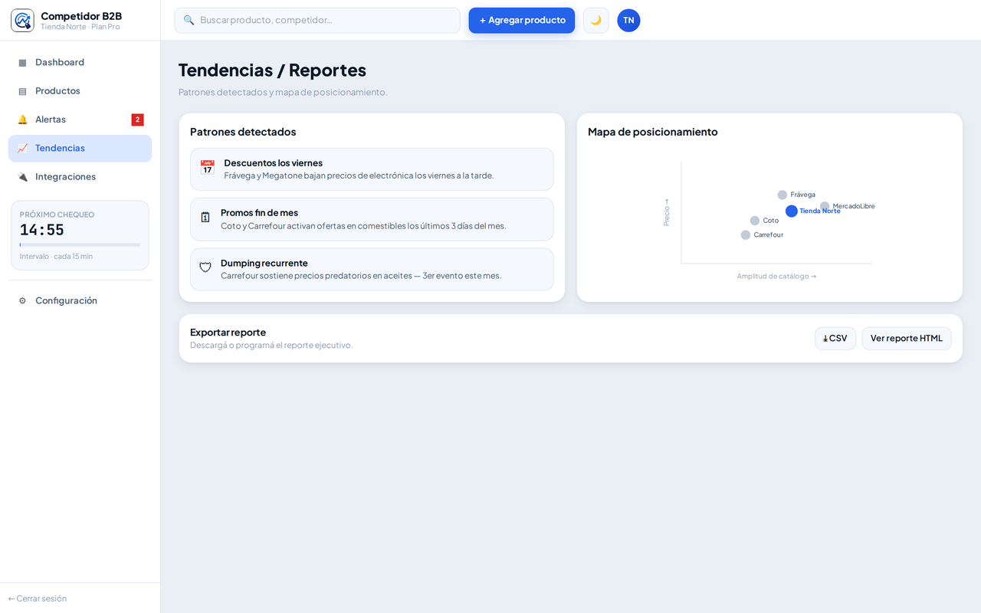This screenshot has height=613, width=981.
Task: Click the PRÓXIMO CHEQUEO label
Action: point(57,215)
